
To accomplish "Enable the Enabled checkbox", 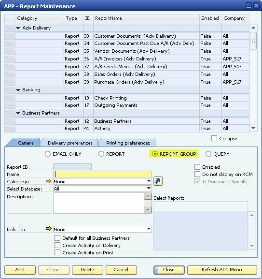I will [197, 167].
